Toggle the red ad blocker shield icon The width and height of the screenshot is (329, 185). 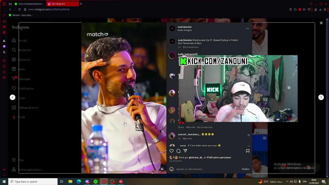pos(300,10)
